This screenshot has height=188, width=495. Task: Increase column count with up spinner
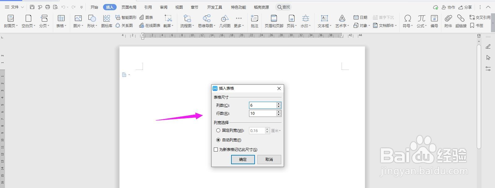279,104
